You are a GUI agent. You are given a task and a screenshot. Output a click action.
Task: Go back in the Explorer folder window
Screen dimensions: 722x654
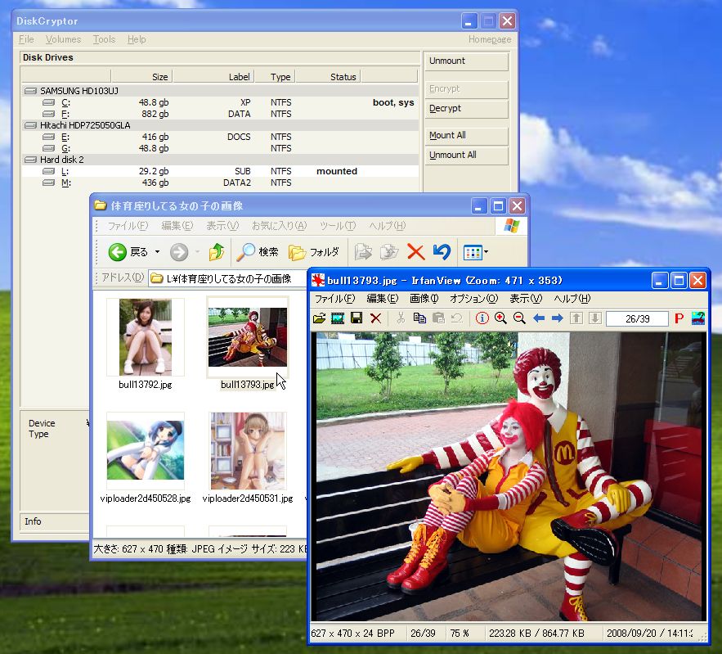tap(128, 252)
